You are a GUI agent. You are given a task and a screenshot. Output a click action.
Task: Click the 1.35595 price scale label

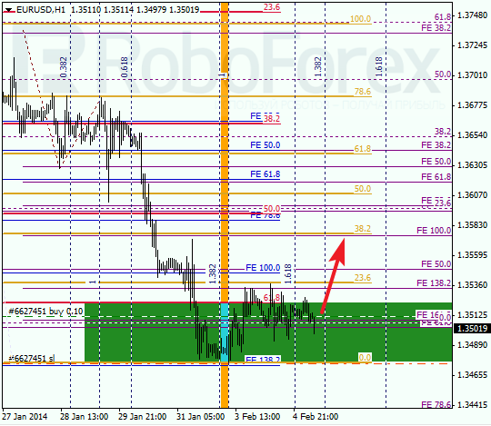(473, 255)
